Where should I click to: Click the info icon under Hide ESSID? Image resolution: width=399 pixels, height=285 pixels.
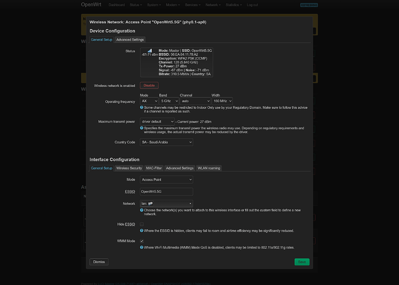tap(142, 230)
